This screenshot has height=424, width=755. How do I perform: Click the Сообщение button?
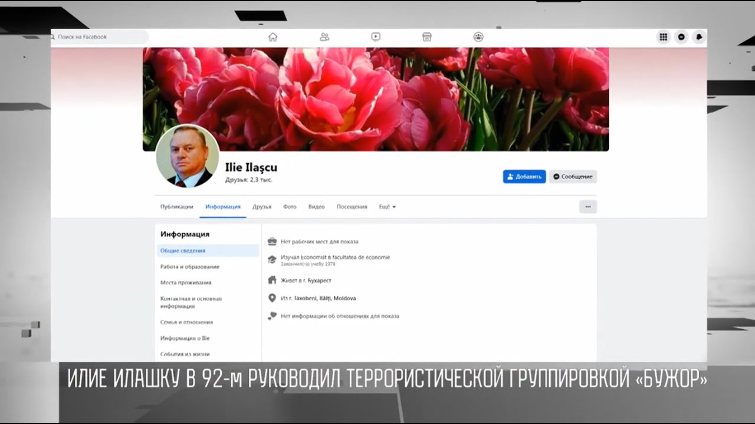[572, 176]
